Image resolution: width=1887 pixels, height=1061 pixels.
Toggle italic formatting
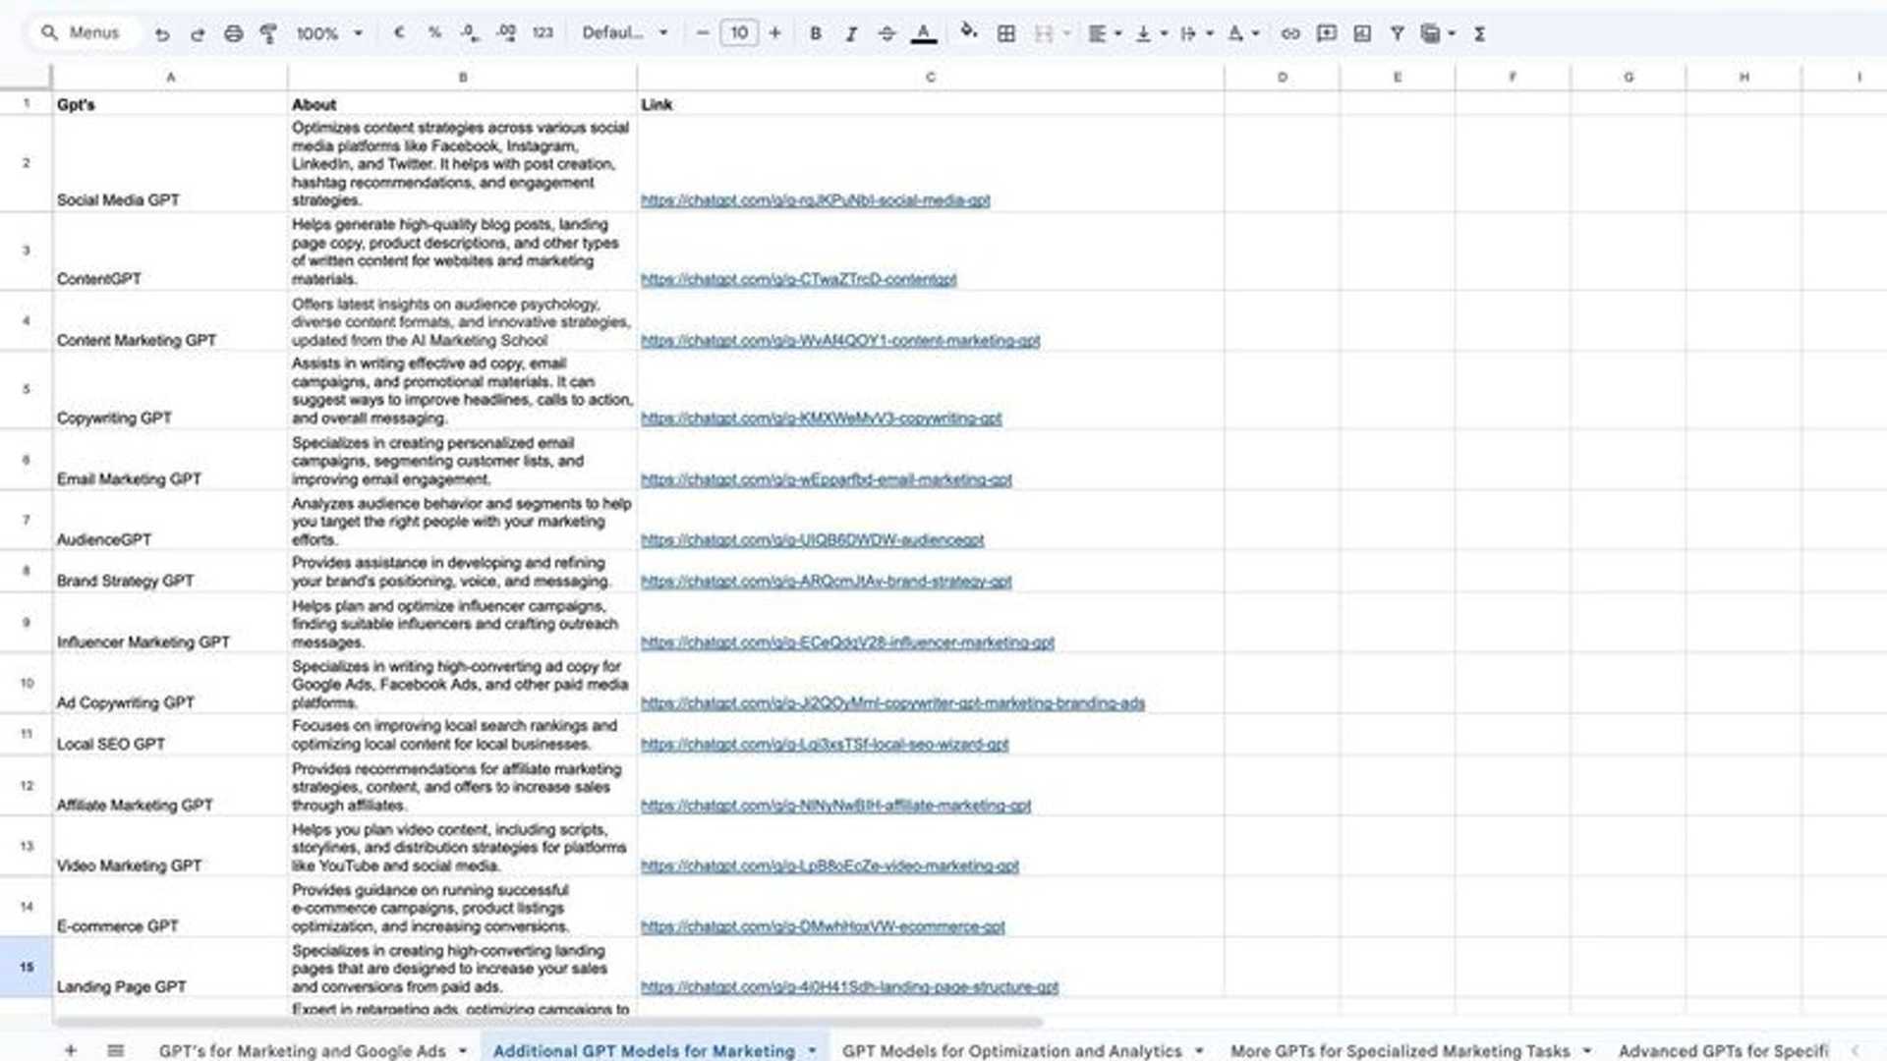851,33
